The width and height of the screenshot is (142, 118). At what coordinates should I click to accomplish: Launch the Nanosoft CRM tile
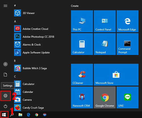(82, 97)
